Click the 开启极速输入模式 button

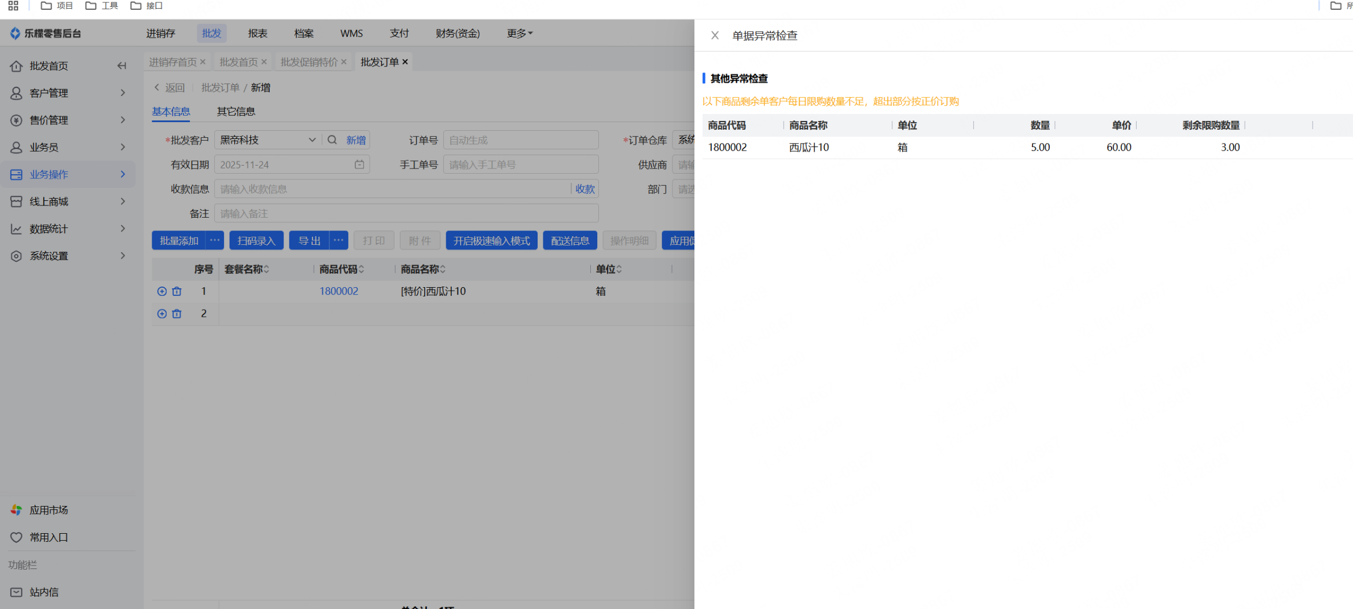pos(491,241)
